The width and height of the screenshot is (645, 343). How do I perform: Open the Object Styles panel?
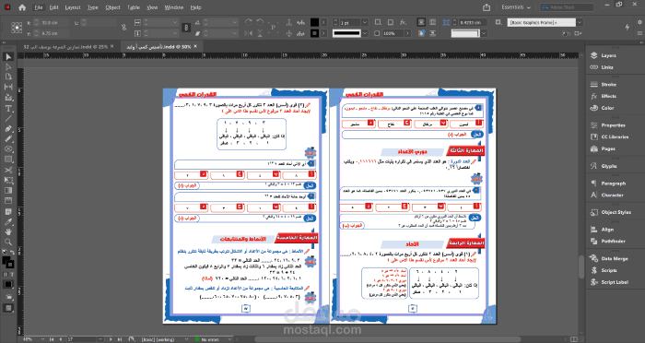pos(616,212)
